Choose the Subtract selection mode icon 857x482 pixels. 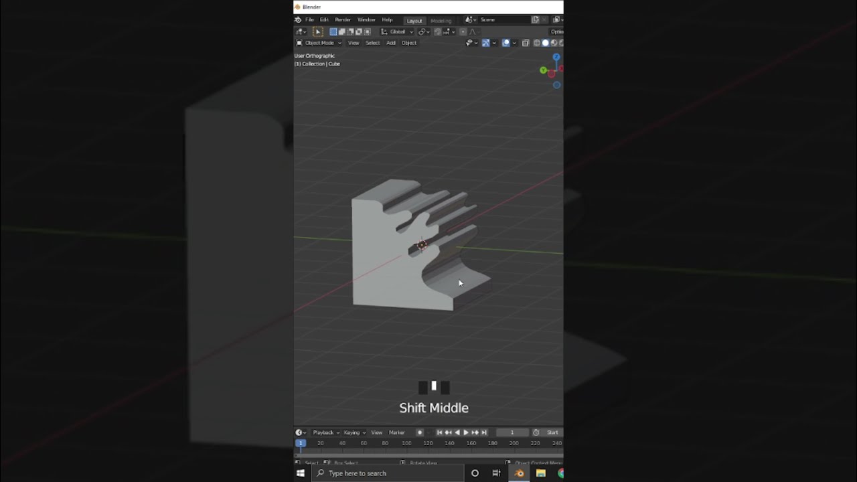pos(350,31)
